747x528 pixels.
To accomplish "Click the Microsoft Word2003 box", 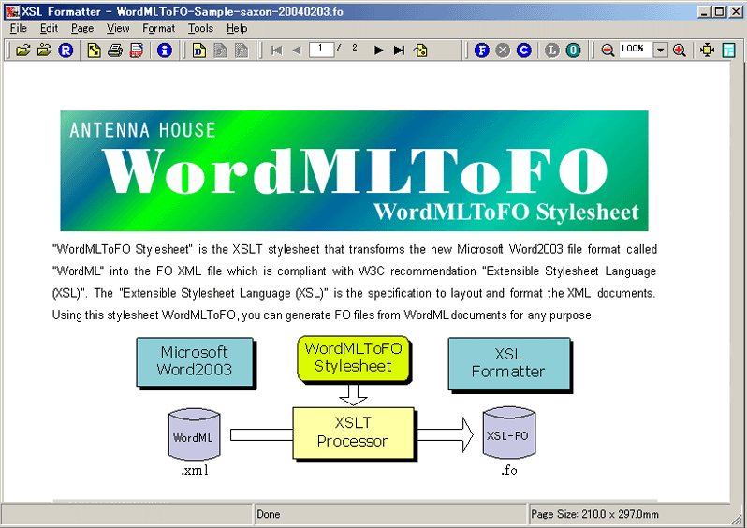I will coord(195,361).
